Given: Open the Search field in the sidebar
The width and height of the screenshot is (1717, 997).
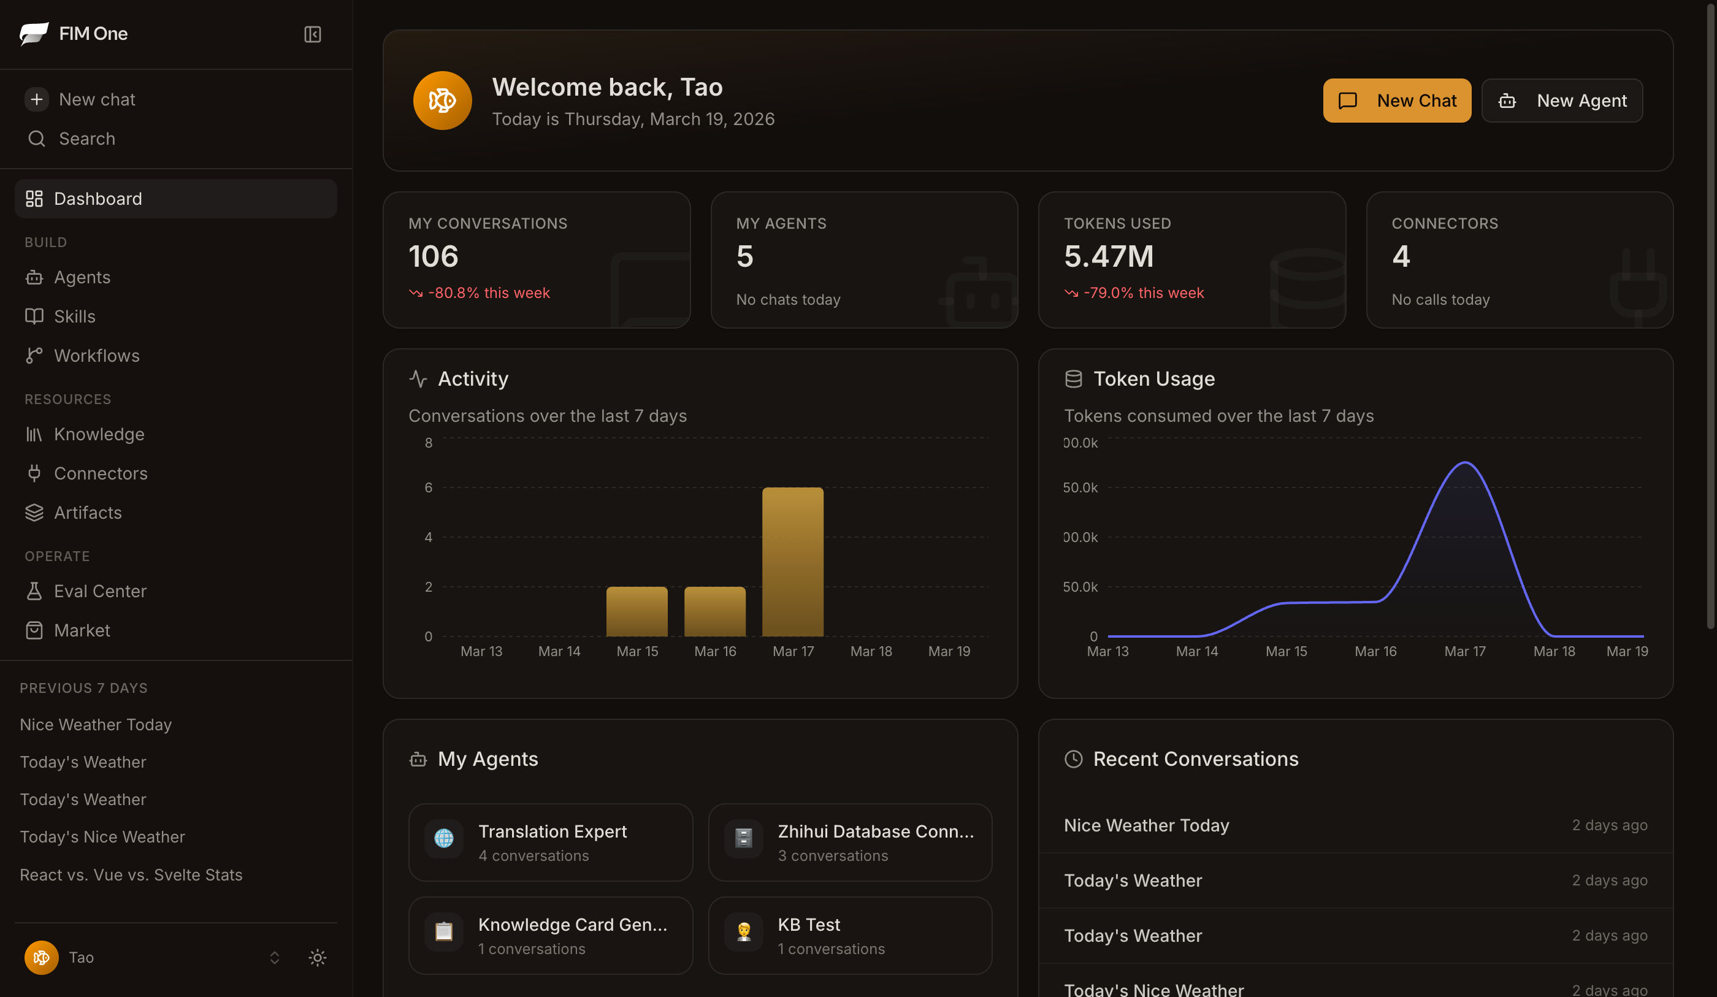Looking at the screenshot, I should (86, 139).
